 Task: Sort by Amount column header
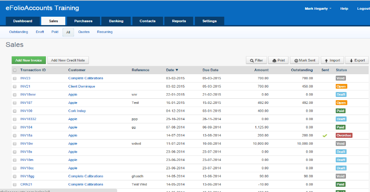261,70
